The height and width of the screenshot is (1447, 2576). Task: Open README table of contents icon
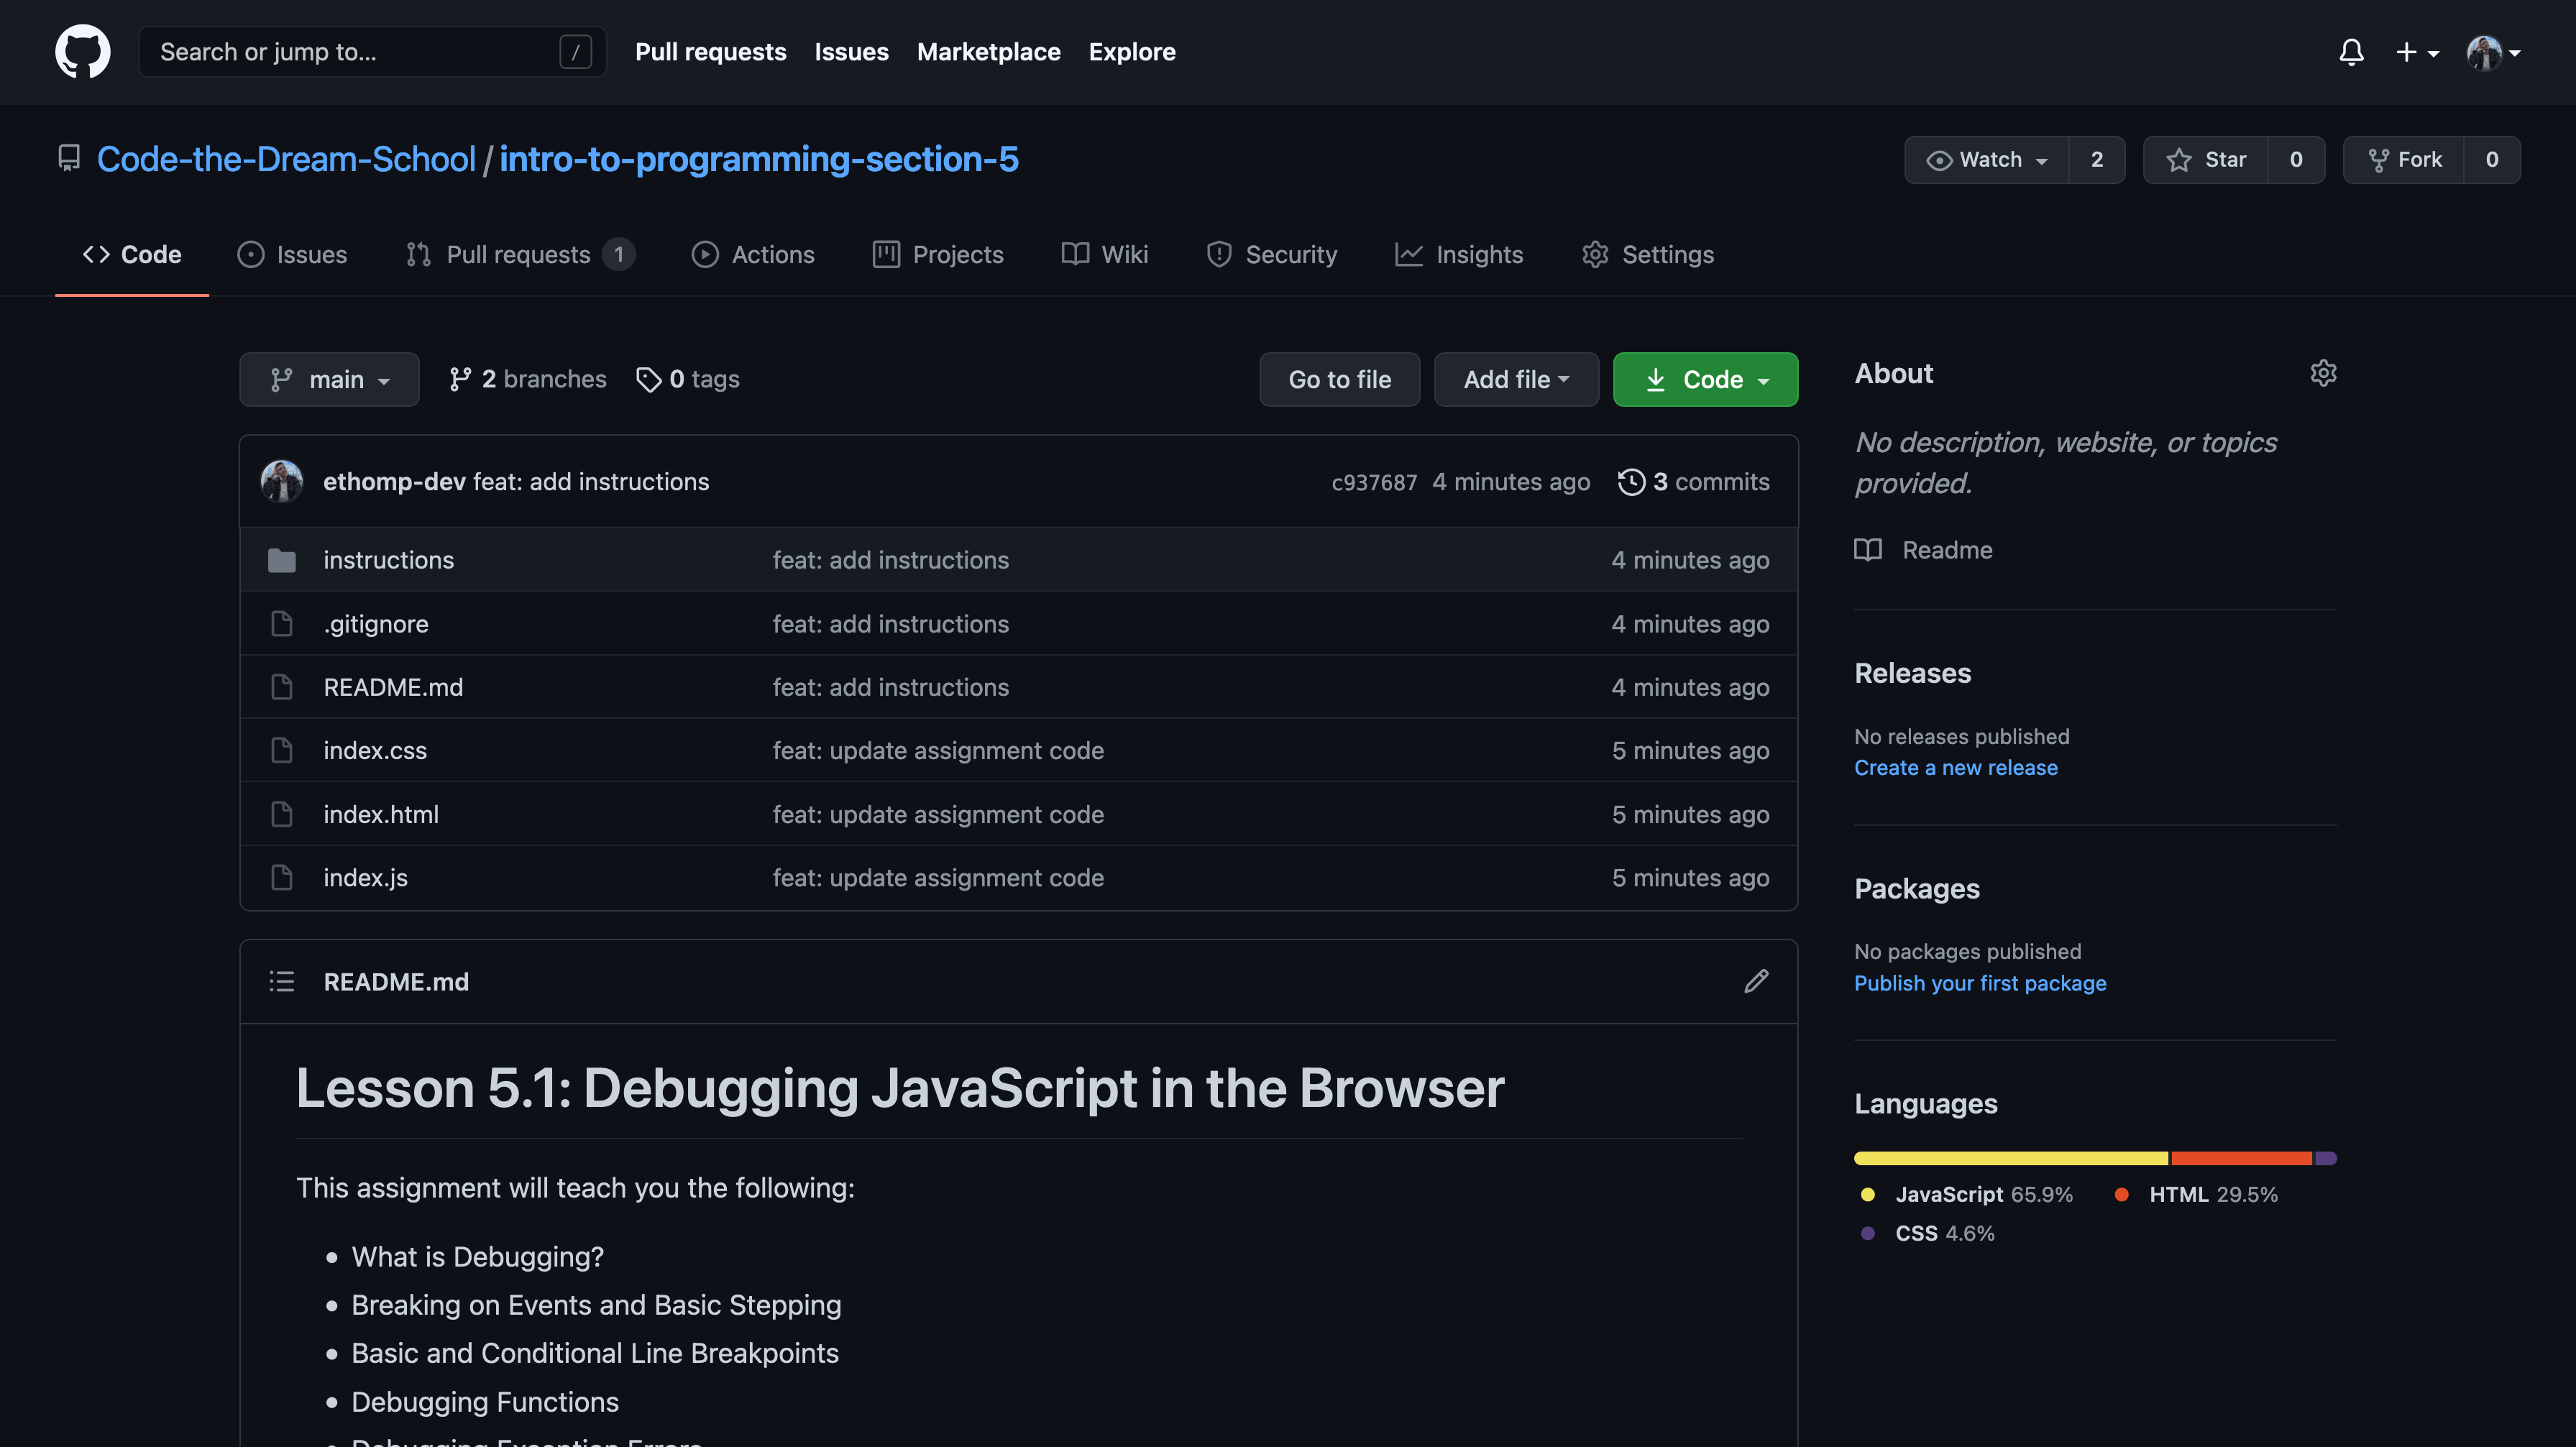tap(282, 981)
